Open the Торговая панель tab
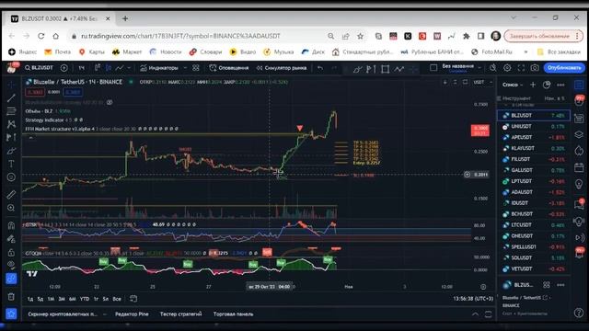The image size is (589, 331). pos(233,314)
